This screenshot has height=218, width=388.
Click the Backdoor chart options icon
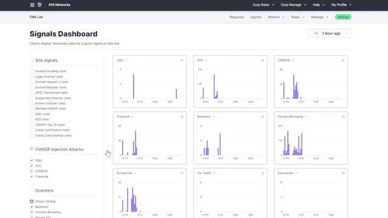click(x=263, y=117)
